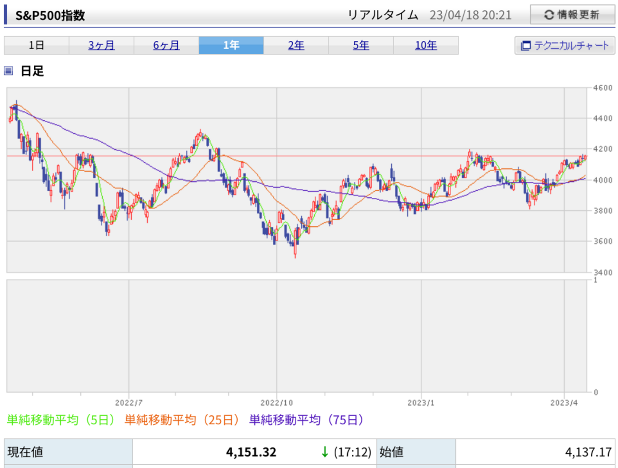Click the blue square icon beside 日足
618x468 pixels.
[9, 71]
